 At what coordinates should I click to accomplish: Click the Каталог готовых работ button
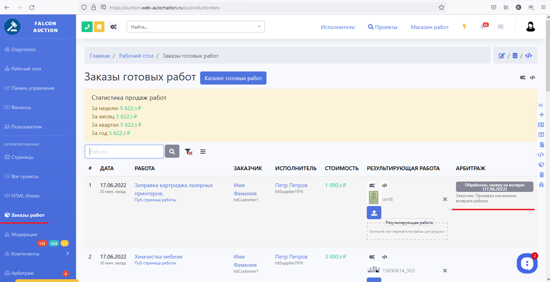pos(233,78)
